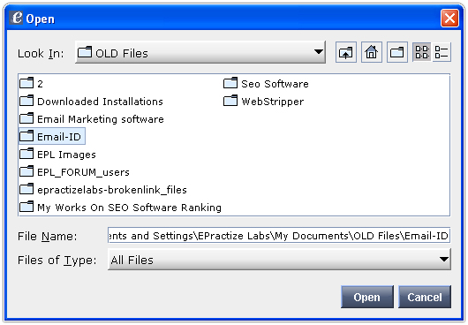Open the Look In dropdown
This screenshot has height=325, width=468.
(x=200, y=52)
